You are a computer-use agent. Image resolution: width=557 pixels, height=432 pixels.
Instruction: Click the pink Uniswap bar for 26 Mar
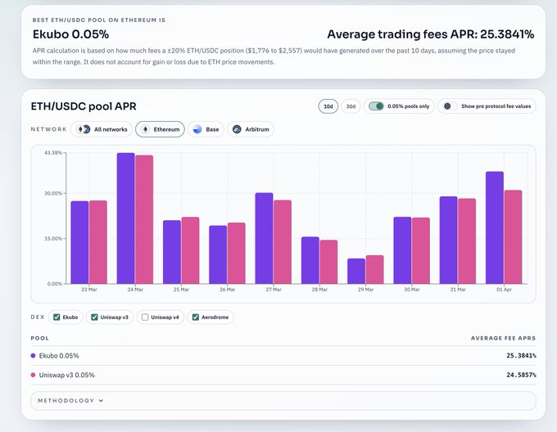click(237, 254)
